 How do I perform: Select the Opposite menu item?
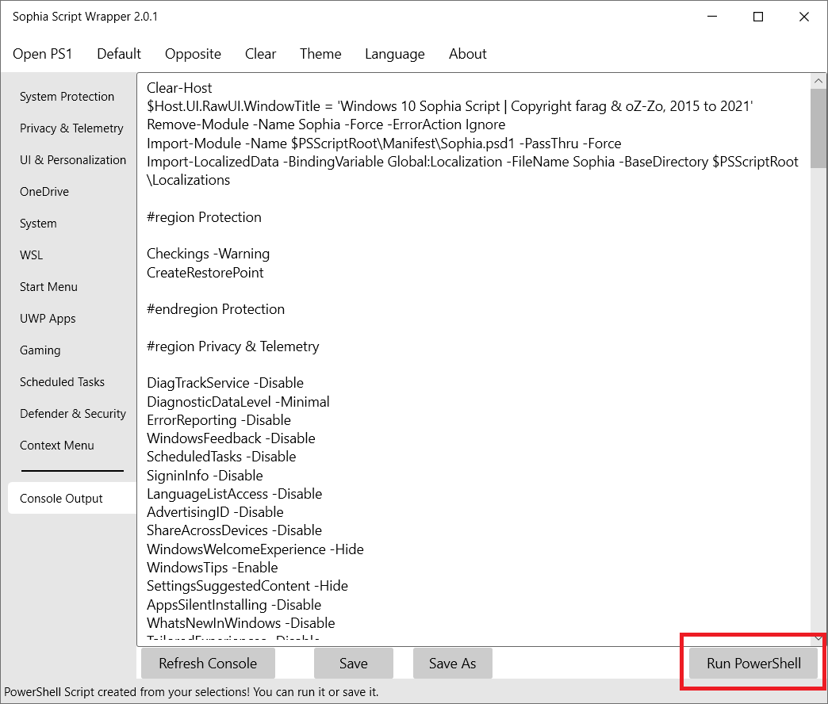click(193, 54)
